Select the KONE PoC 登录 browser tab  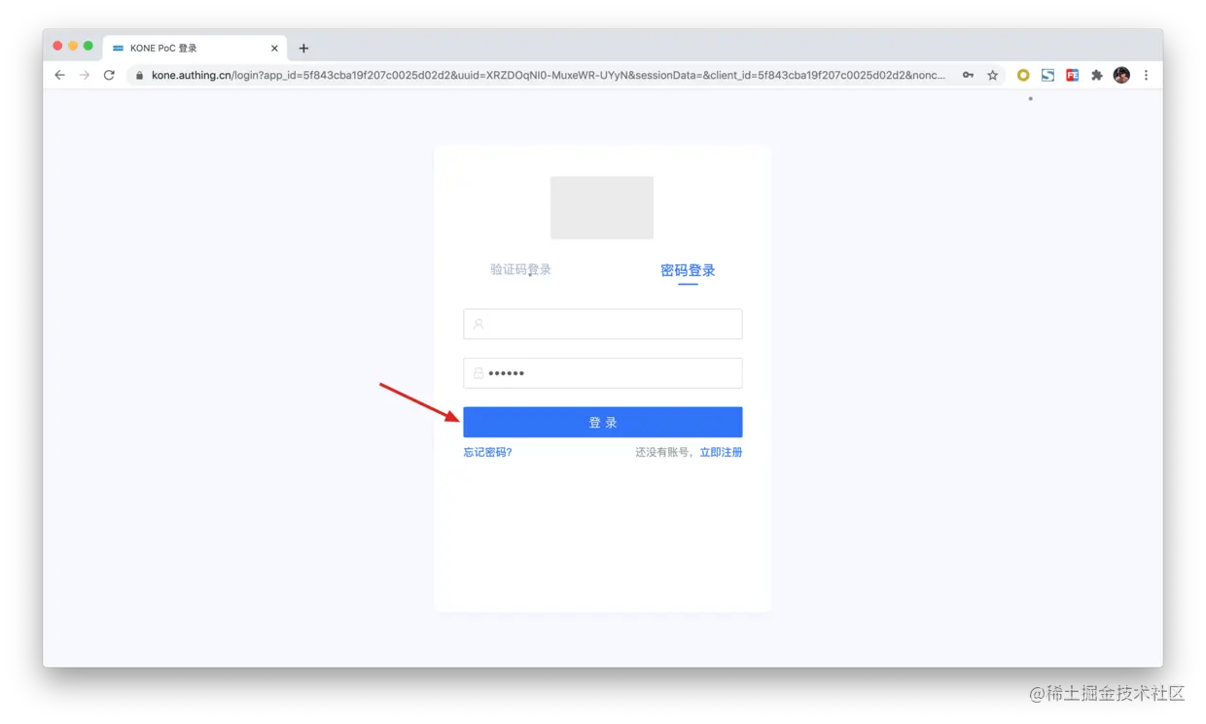point(195,48)
